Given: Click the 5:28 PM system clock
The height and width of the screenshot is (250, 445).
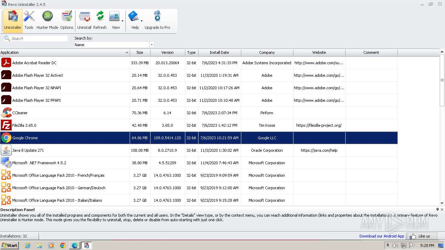Looking at the screenshot, I should pyautogui.click(x=427, y=245).
